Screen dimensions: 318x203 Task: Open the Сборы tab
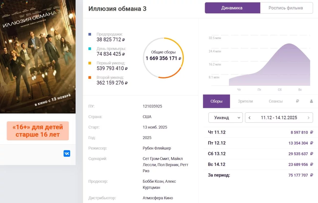216,101
